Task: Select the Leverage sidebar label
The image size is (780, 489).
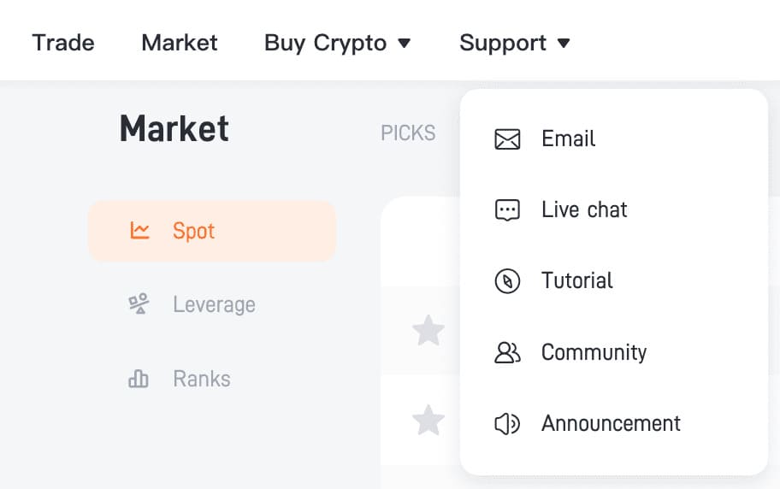Action: coord(214,304)
